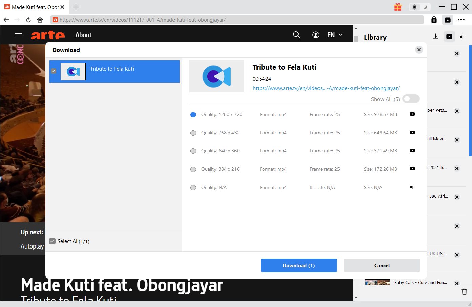Screen dimensions: 472x307
Task: Open the Library downloading tab icon
Action: (x=436, y=37)
